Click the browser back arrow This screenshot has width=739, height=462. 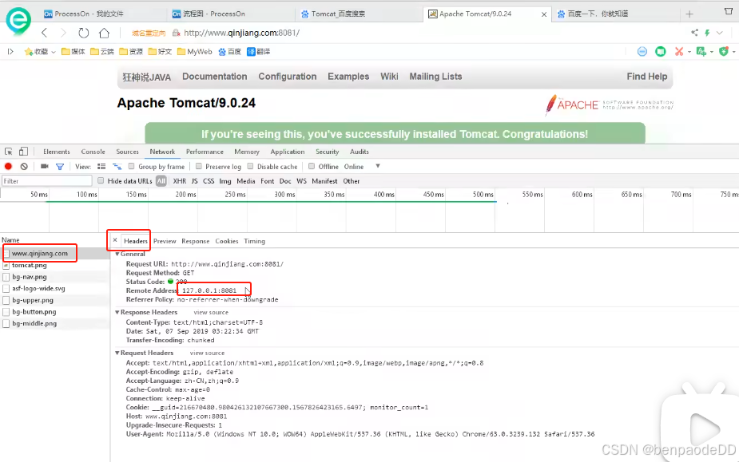click(44, 33)
